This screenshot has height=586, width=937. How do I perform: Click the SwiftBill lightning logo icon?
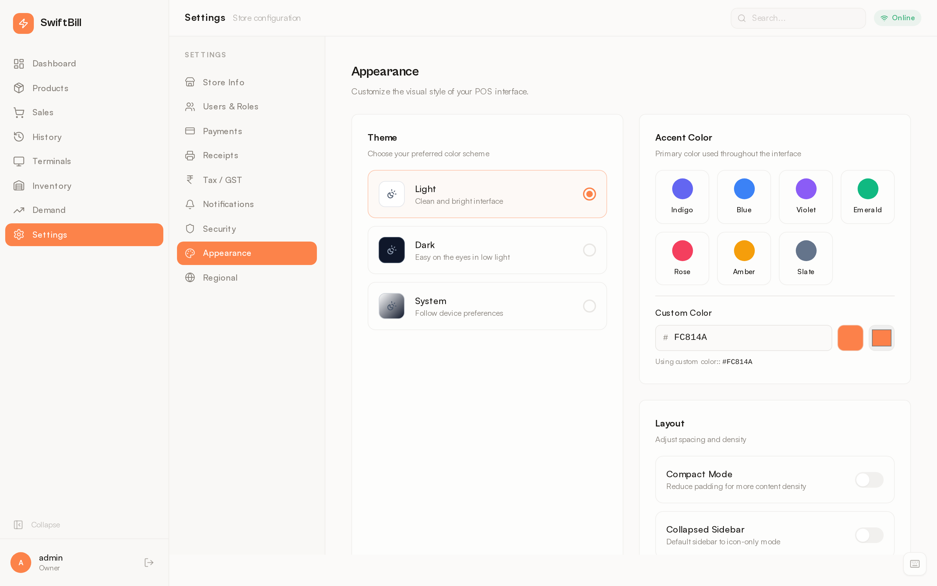(x=23, y=23)
